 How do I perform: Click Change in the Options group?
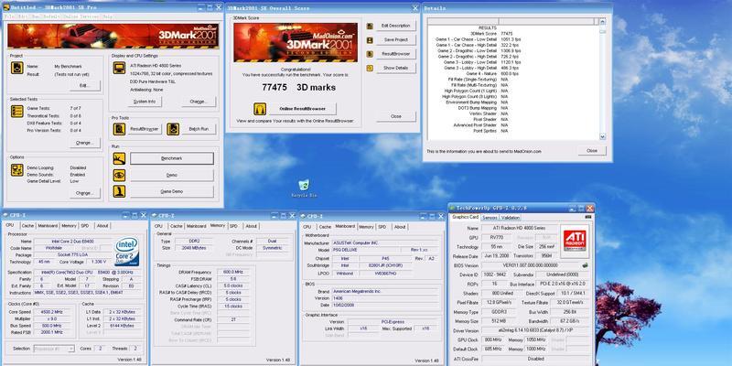tap(85, 193)
